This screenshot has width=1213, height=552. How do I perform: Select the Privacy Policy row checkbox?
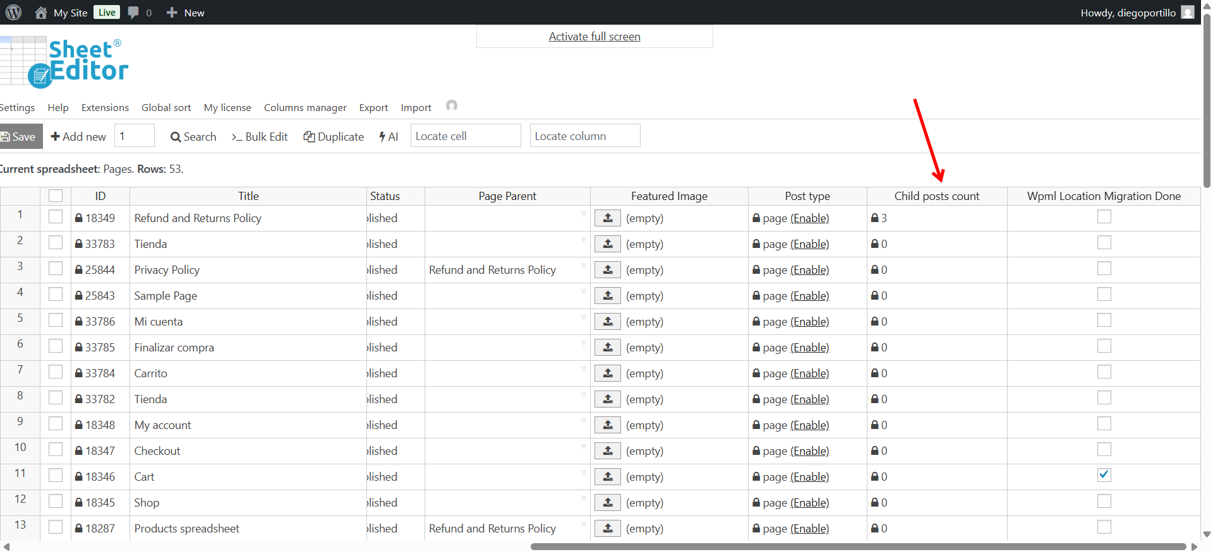pyautogui.click(x=56, y=269)
